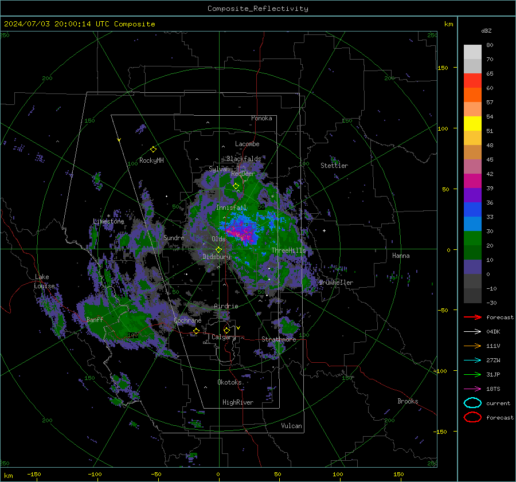Click the Composite_Reflectivity title text
This screenshot has height=482, width=516.
point(257,9)
